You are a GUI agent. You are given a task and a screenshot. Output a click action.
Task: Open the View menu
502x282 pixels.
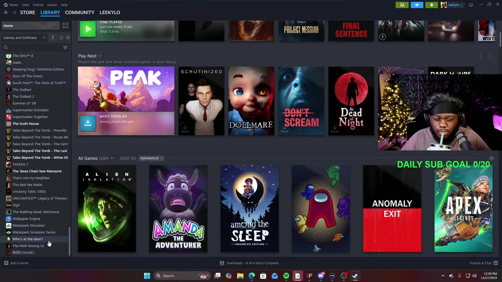tap(25, 5)
